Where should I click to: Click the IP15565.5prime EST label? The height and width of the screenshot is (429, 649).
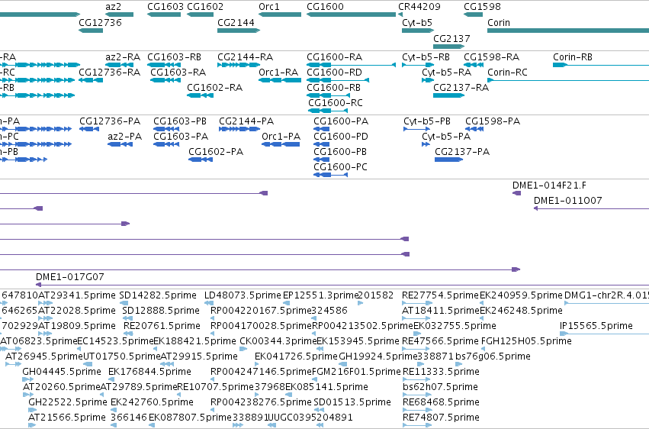pyautogui.click(x=596, y=326)
